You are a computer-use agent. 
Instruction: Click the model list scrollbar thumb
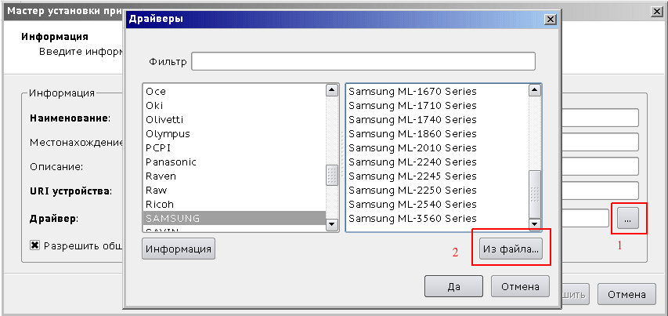pos(534,189)
